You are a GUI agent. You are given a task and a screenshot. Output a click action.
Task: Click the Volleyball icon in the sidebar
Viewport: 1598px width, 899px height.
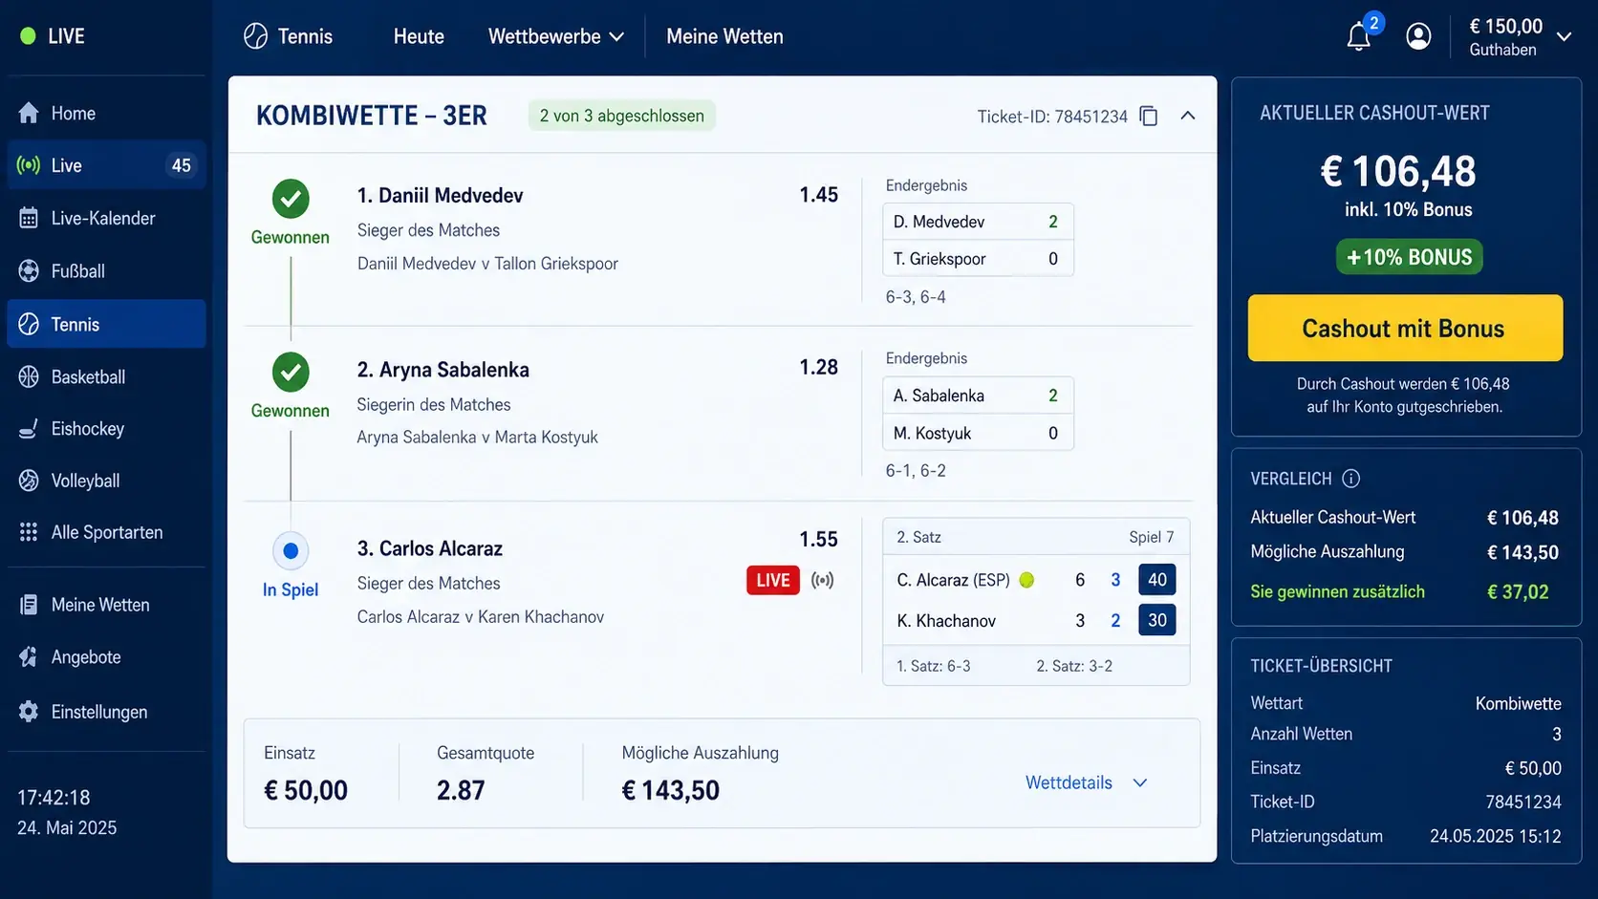[29, 480]
